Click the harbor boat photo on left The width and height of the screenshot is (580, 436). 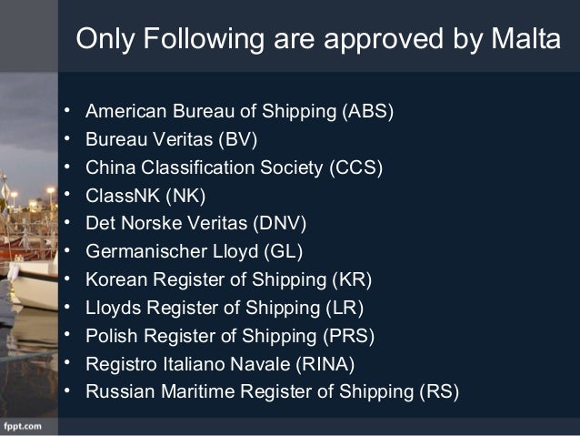(29, 245)
